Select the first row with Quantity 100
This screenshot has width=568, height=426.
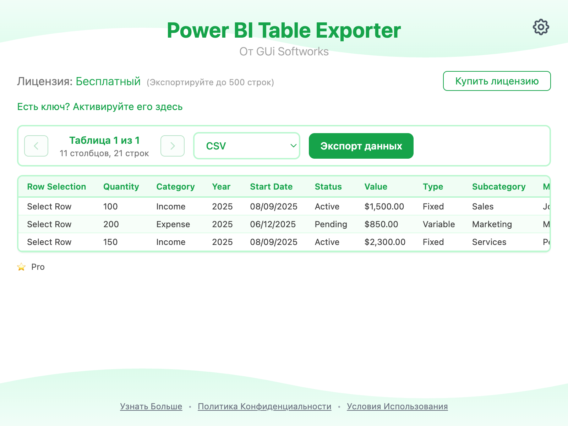[x=49, y=207]
